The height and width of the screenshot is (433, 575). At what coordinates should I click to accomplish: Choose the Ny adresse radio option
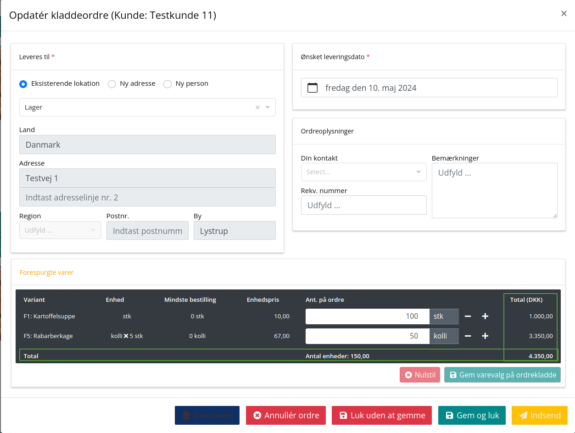[112, 84]
